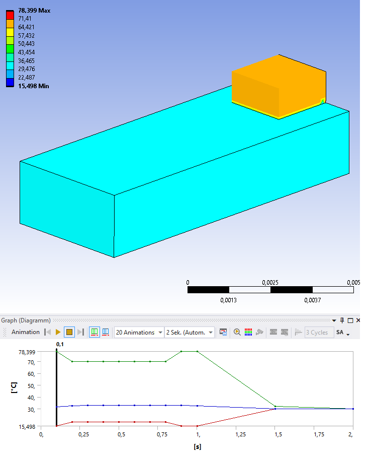Click the 43,454 legend value

(27, 52)
